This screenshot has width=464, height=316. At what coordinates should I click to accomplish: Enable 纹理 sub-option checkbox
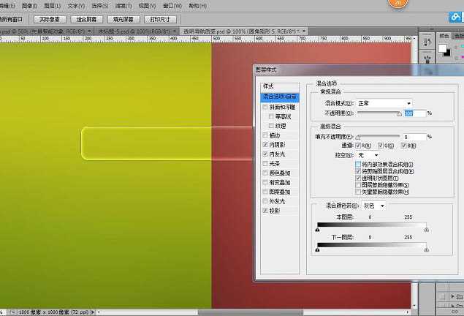coord(271,126)
